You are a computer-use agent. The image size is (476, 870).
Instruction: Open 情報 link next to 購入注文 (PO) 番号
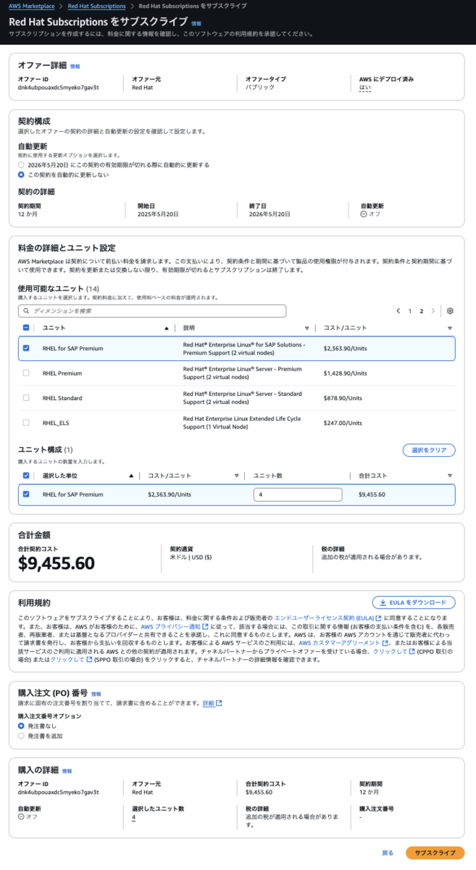tap(96, 694)
